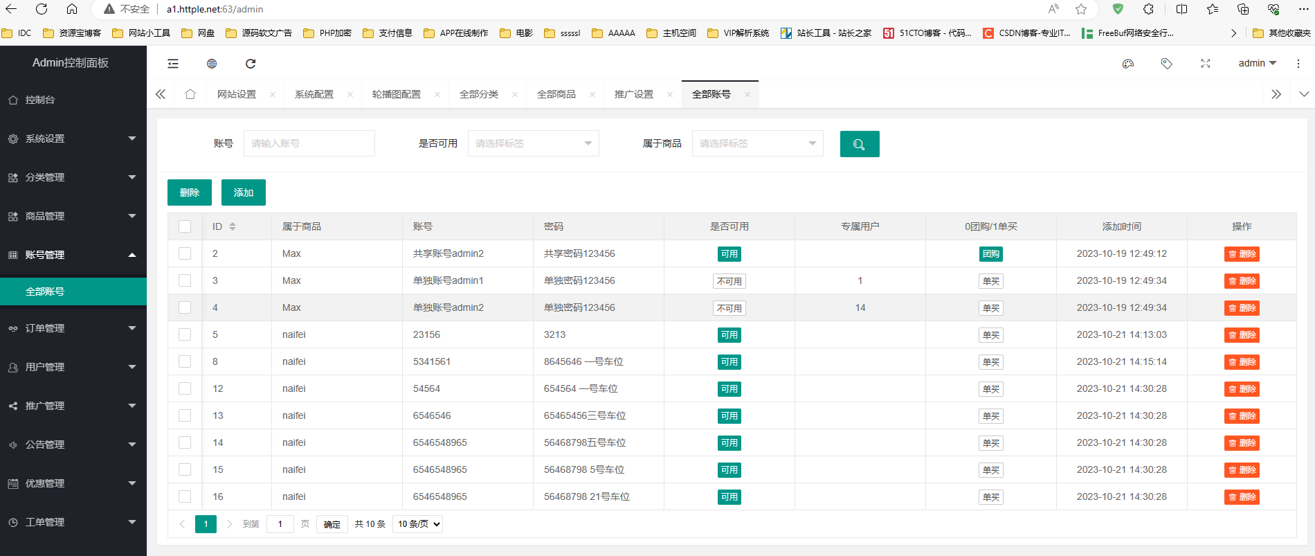Change 10 条/页 page size dropdown
Image resolution: width=1315 pixels, height=556 pixels.
pos(418,524)
